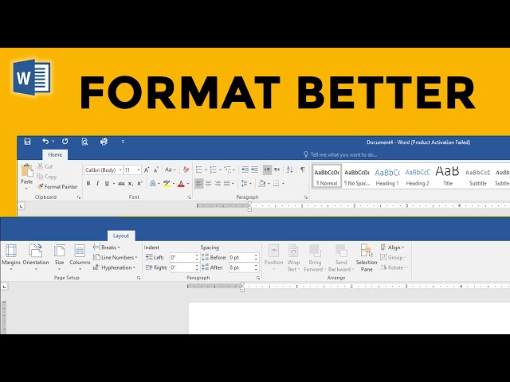This screenshot has width=510, height=382.
Task: Click the Shading paint bucket icon
Action: [x=262, y=184]
